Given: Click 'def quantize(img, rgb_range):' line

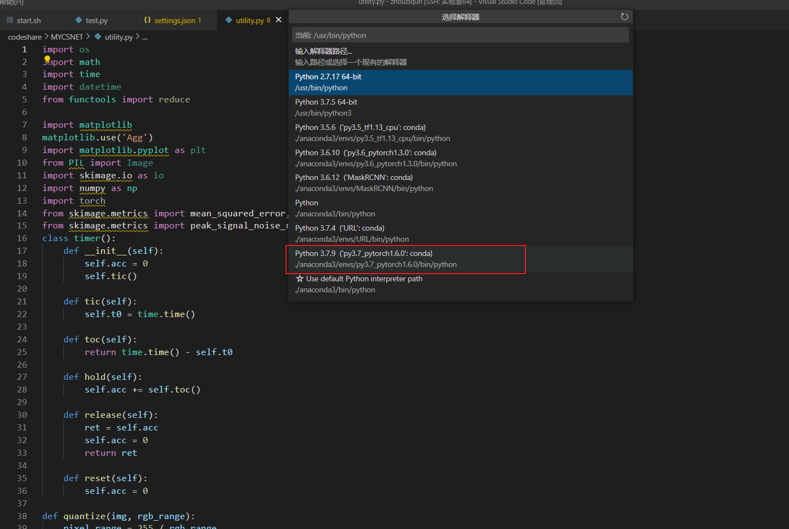Looking at the screenshot, I should pos(119,516).
